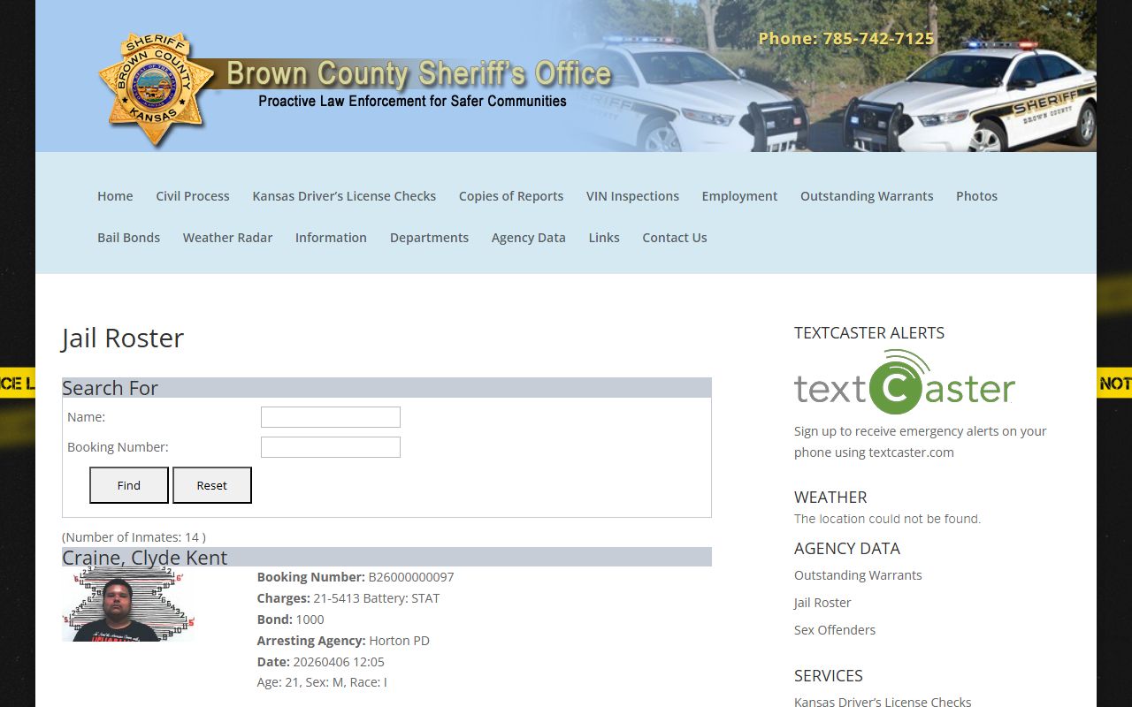
Task: Click the charge 21-5413 Battery: STAT
Action: 377,598
